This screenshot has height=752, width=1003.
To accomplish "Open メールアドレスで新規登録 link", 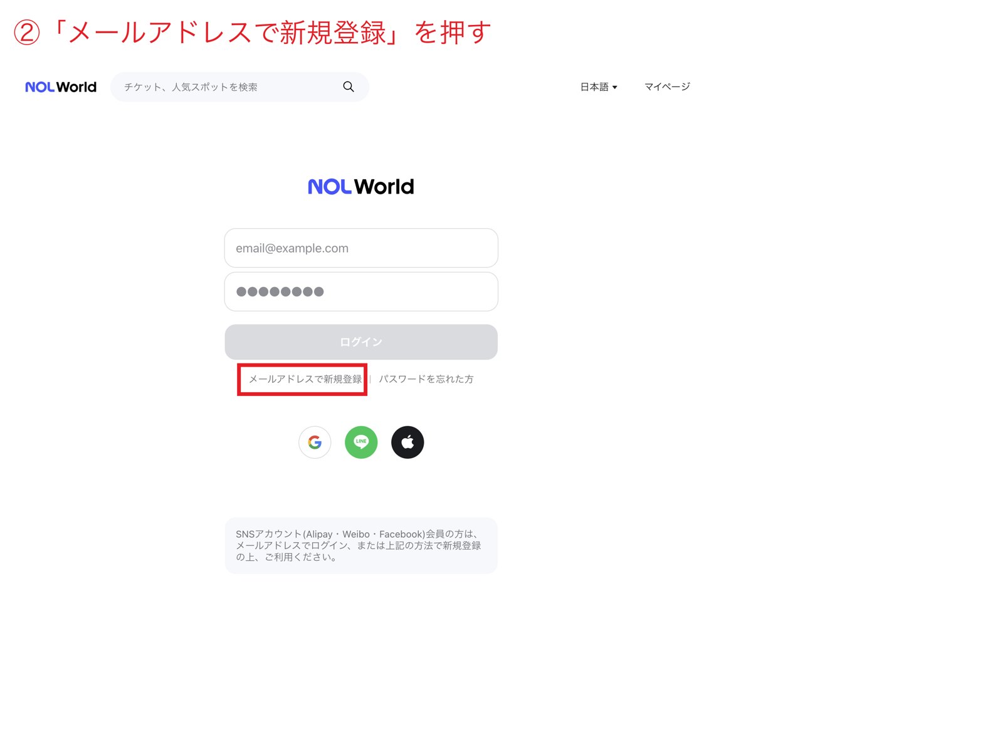I will (x=305, y=379).
